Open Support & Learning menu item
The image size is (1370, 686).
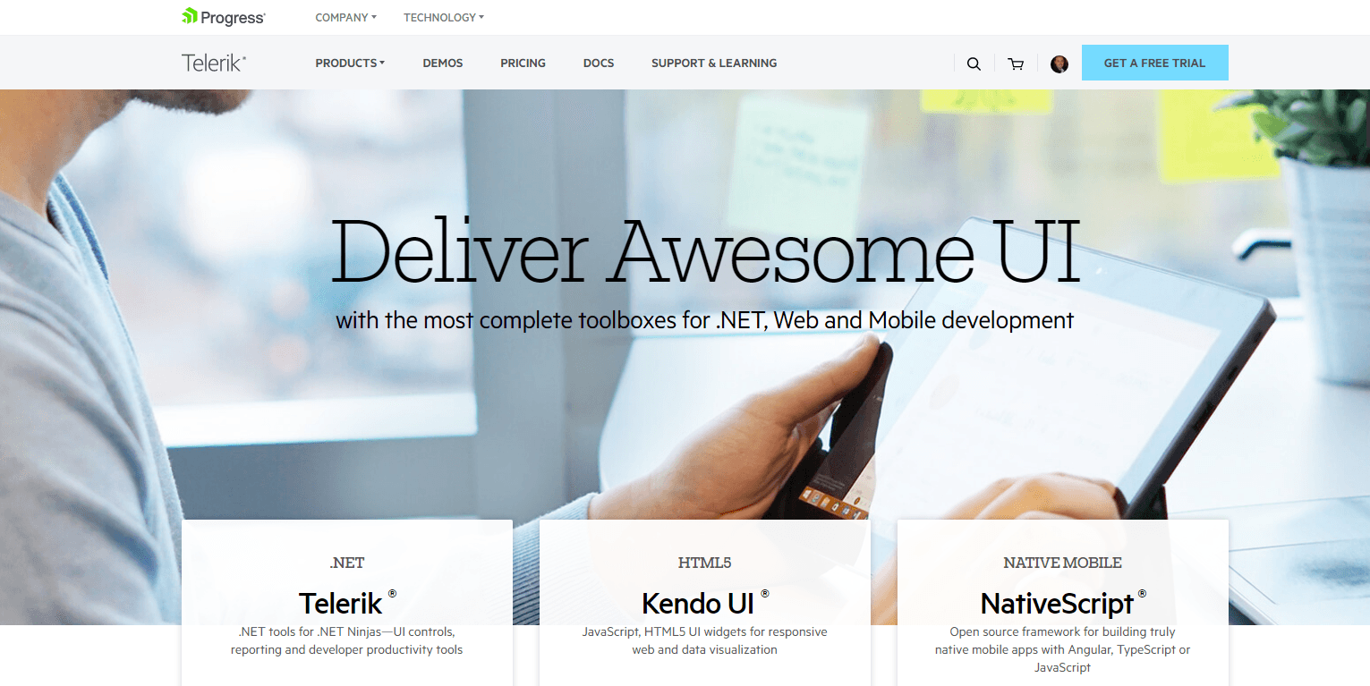point(714,64)
